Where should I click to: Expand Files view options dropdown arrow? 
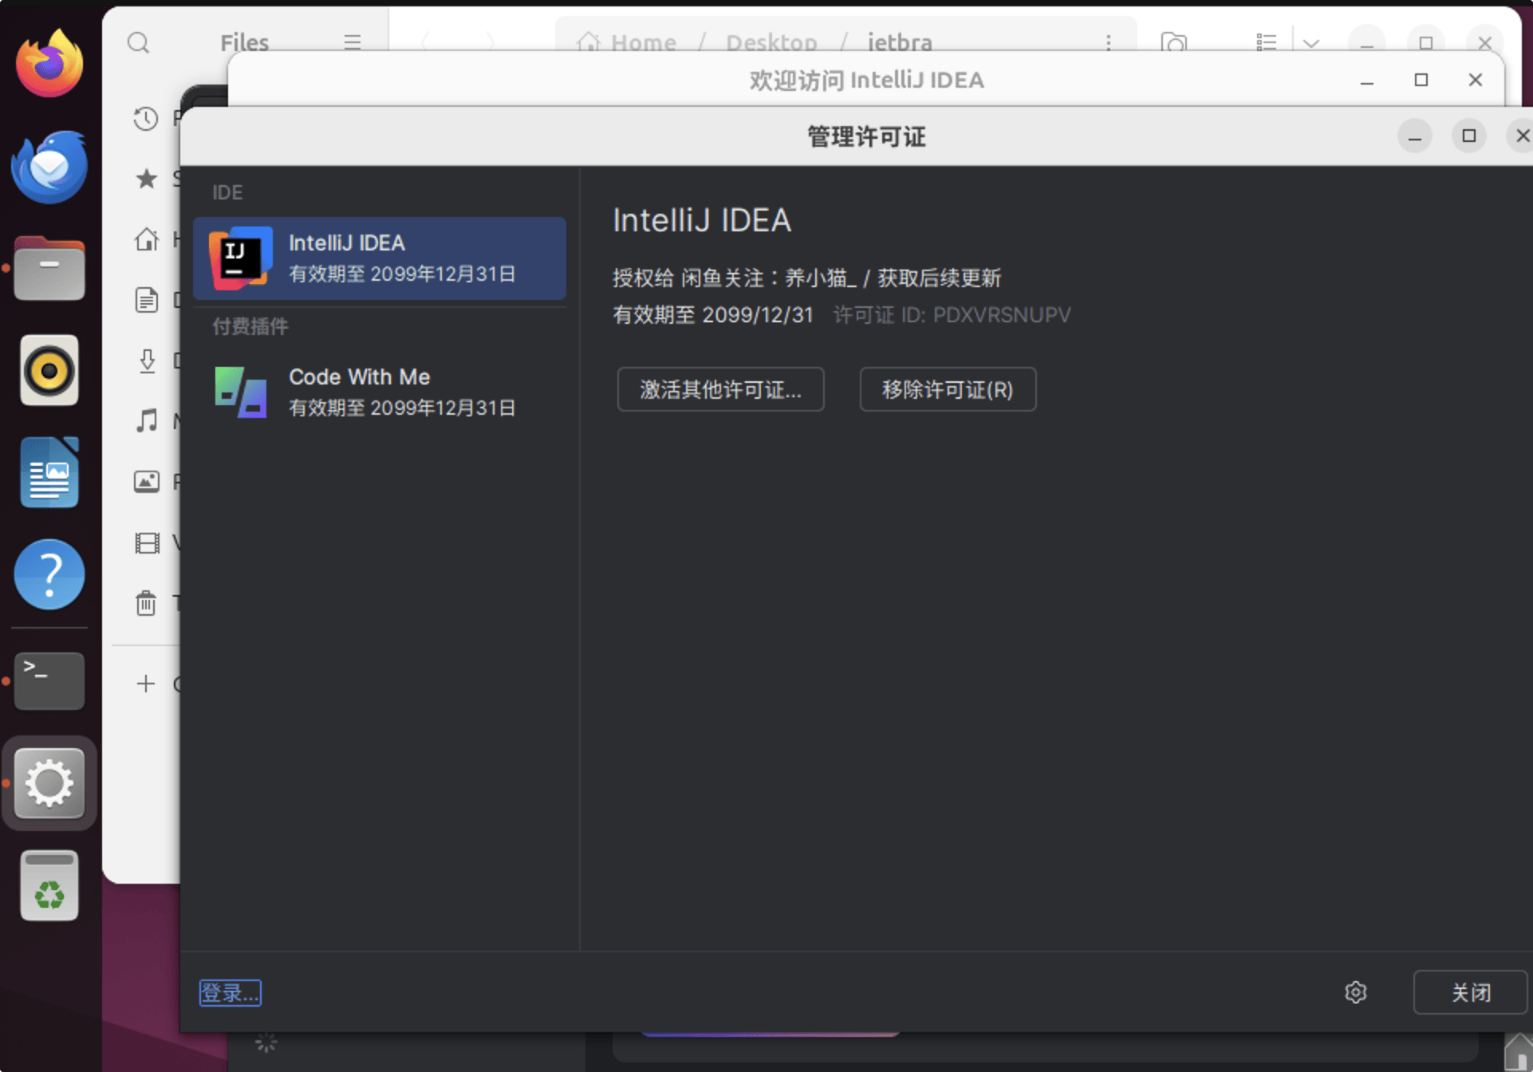[1310, 42]
